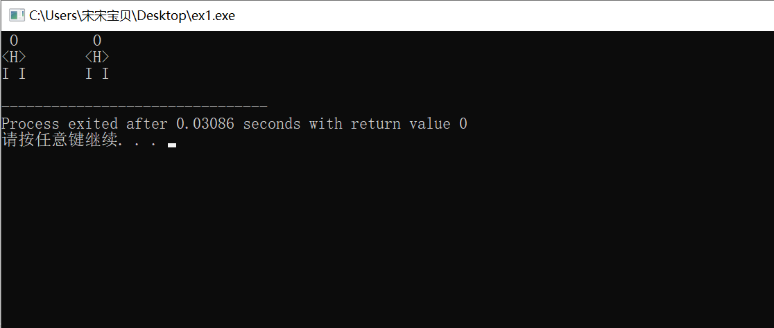Click the first figure's I I legs
This screenshot has height=328, width=774.
(x=14, y=74)
